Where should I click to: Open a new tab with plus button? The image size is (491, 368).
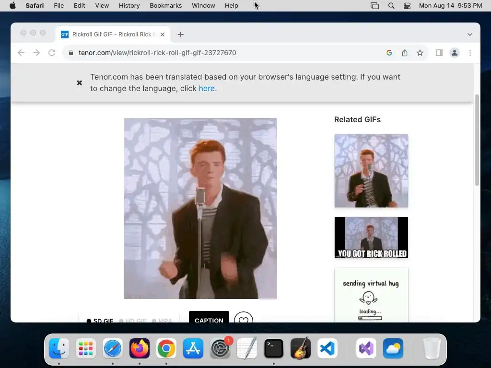coord(181,34)
